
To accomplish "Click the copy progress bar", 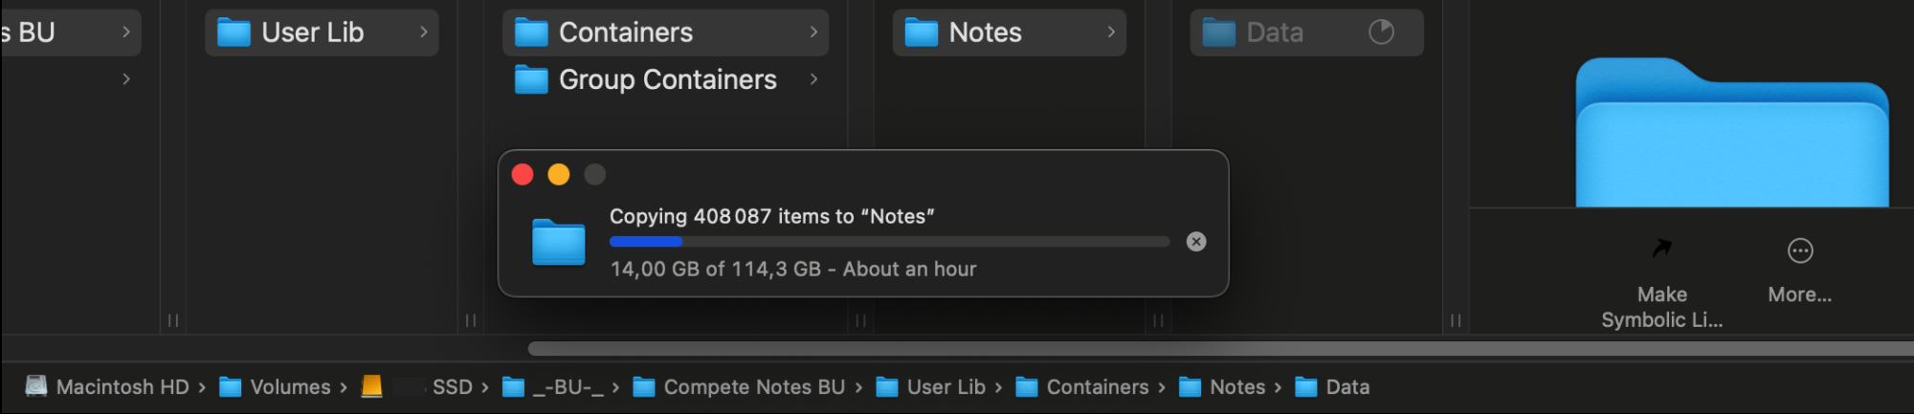I will 888,242.
